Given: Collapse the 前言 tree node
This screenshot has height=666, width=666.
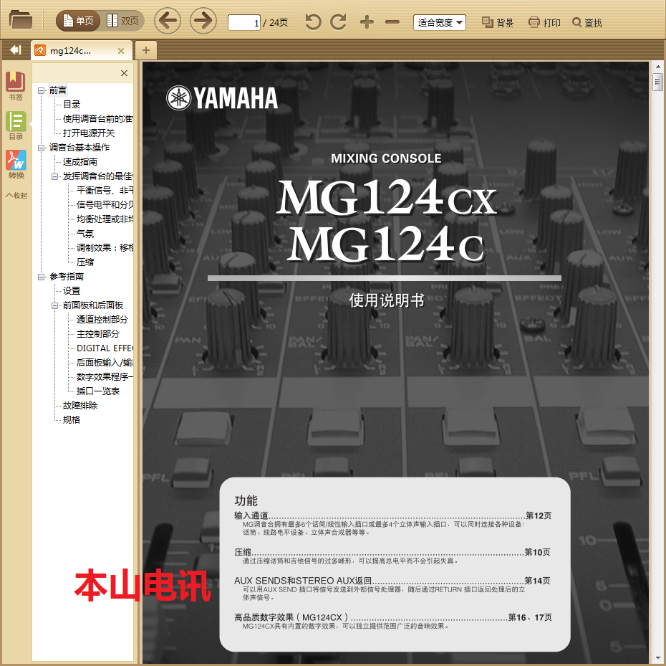Looking at the screenshot, I should [x=42, y=90].
